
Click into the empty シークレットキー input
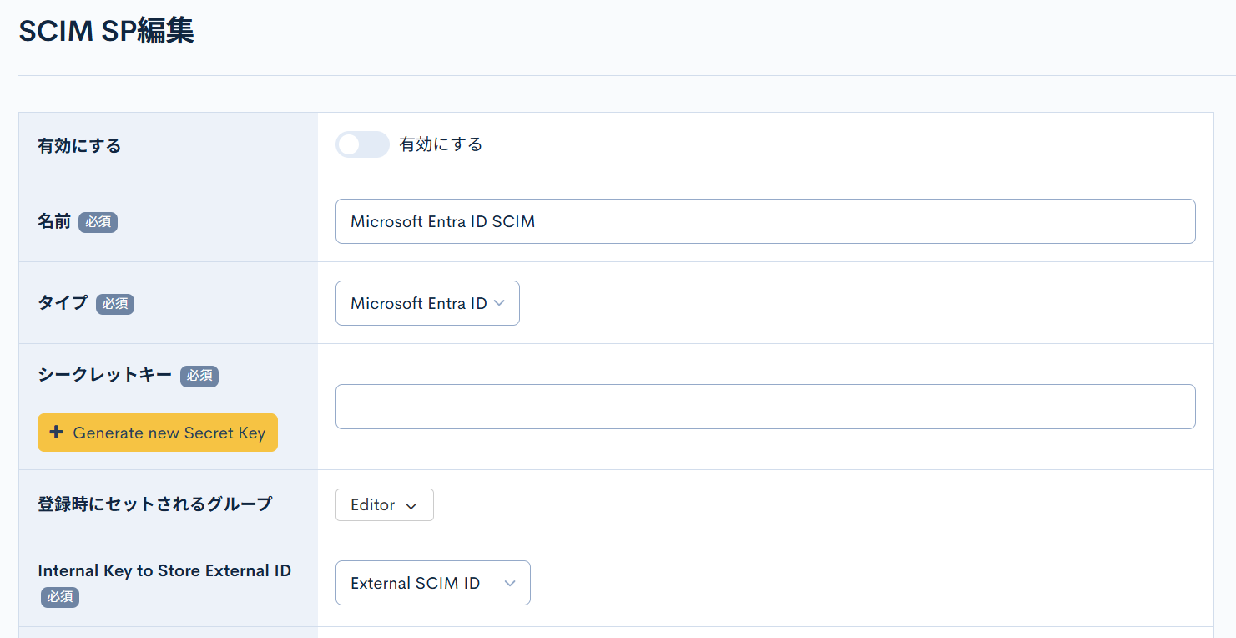click(764, 407)
